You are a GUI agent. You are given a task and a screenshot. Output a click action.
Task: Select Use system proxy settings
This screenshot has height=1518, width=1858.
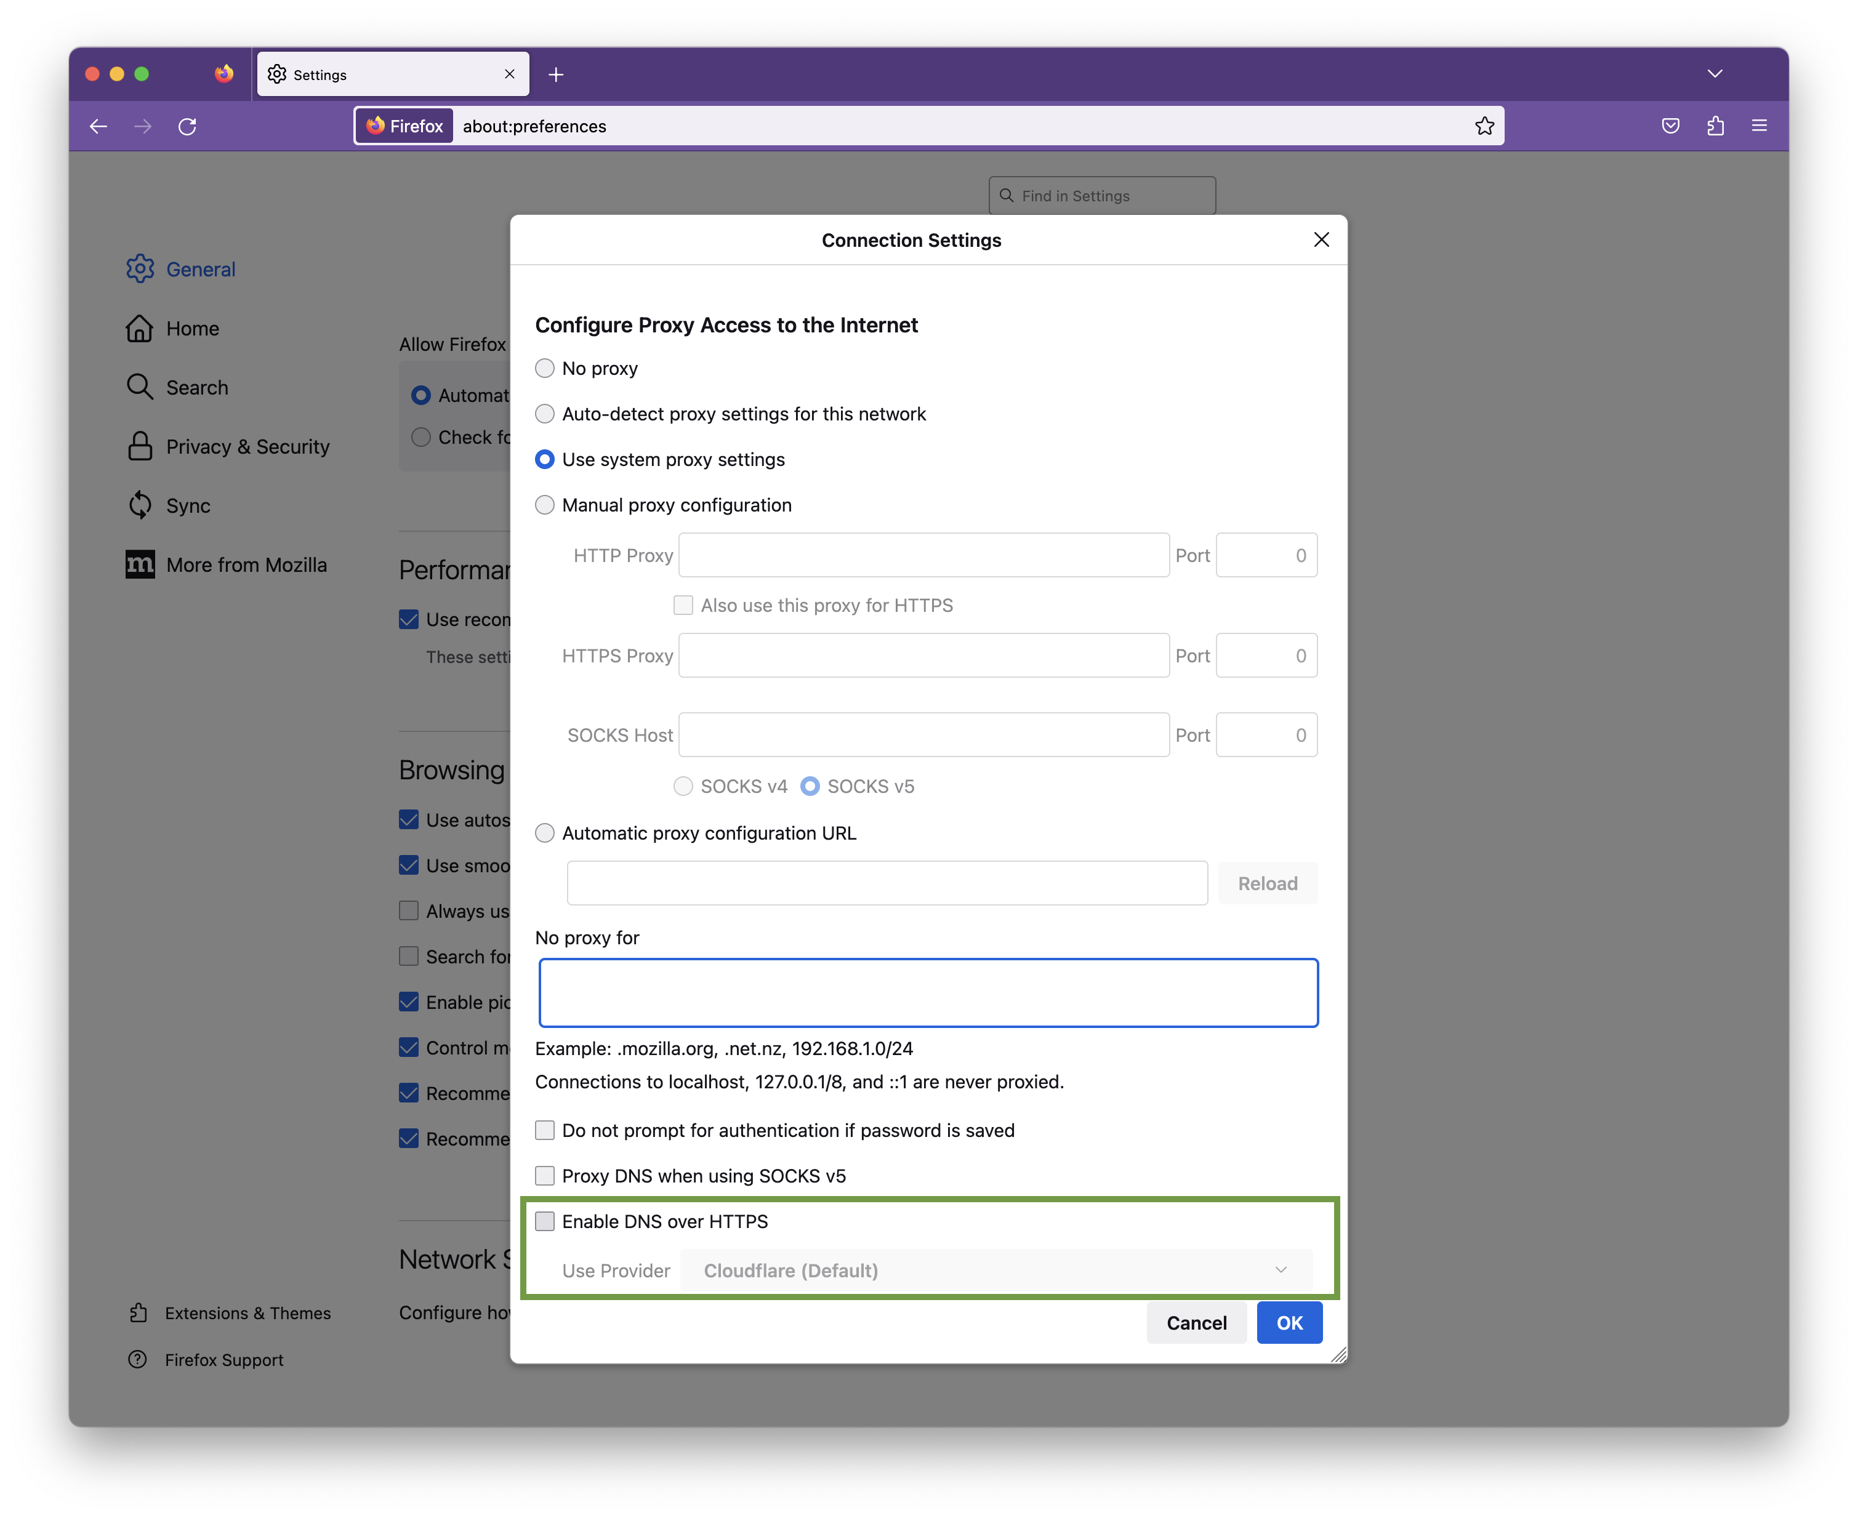pyautogui.click(x=545, y=459)
